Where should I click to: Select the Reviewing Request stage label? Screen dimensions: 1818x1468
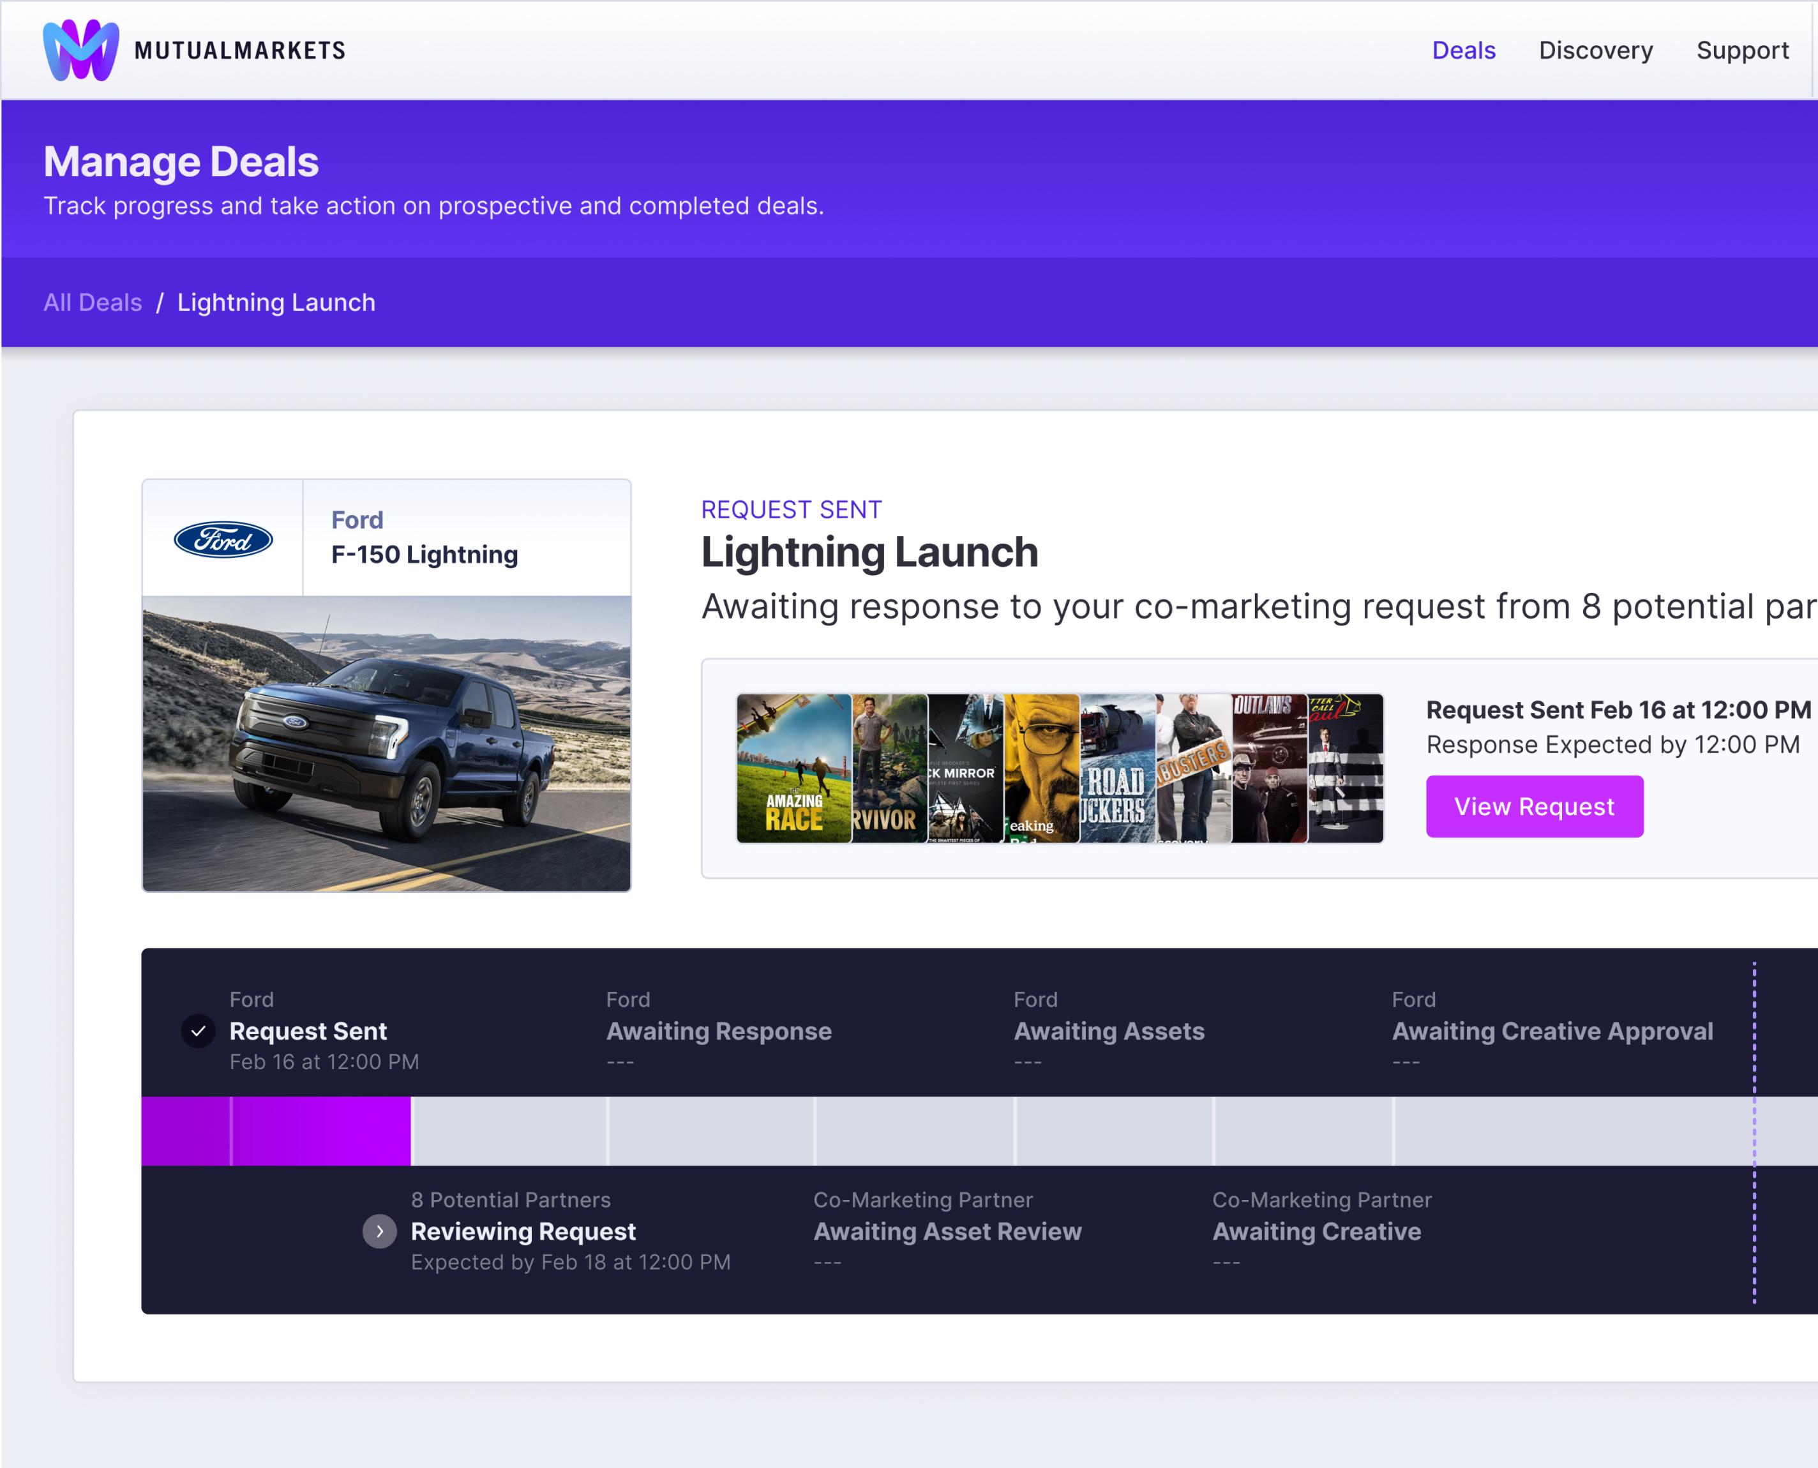coord(523,1231)
